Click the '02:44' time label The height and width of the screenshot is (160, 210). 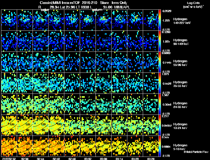(41, 159)
